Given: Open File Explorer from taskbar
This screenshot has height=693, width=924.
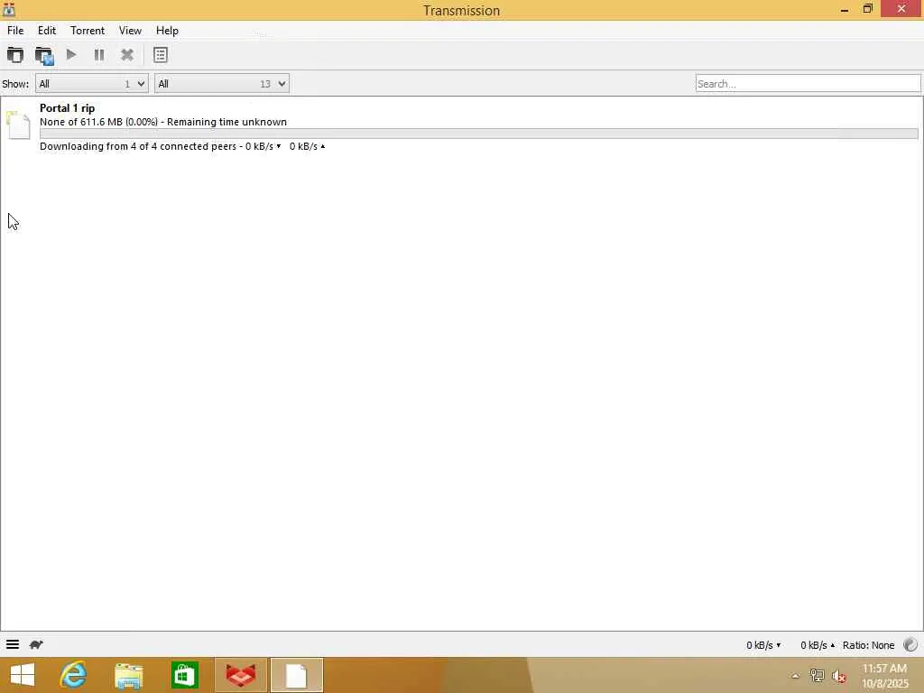Looking at the screenshot, I should click(x=129, y=675).
